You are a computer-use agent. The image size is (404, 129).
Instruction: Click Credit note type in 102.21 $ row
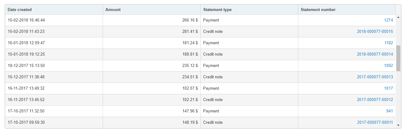pos(213,100)
